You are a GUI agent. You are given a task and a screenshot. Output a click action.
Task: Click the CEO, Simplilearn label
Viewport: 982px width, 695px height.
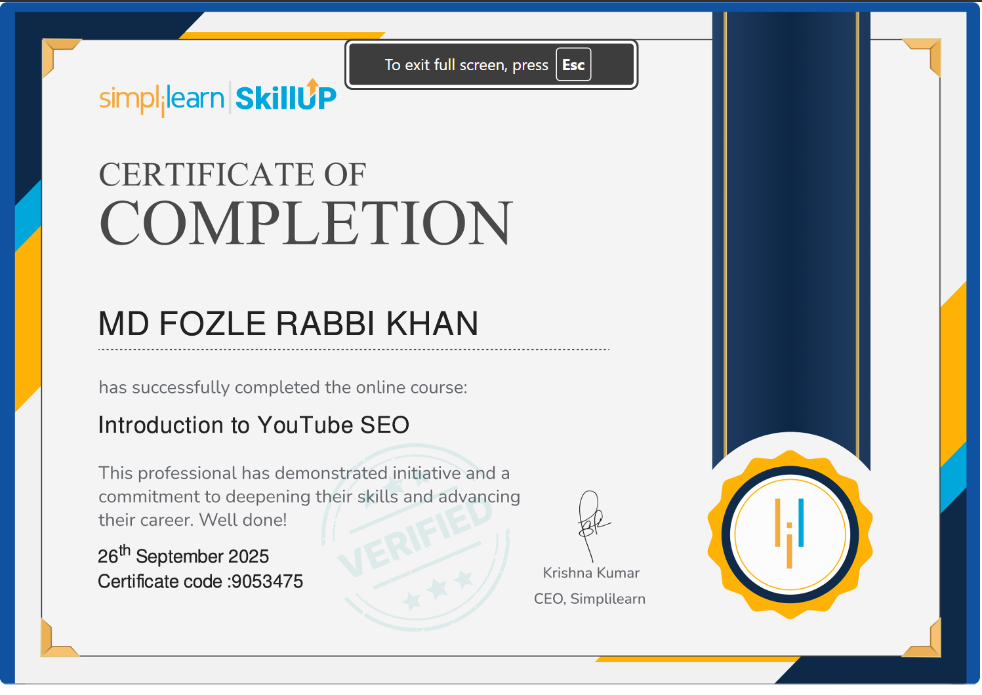pos(590,598)
